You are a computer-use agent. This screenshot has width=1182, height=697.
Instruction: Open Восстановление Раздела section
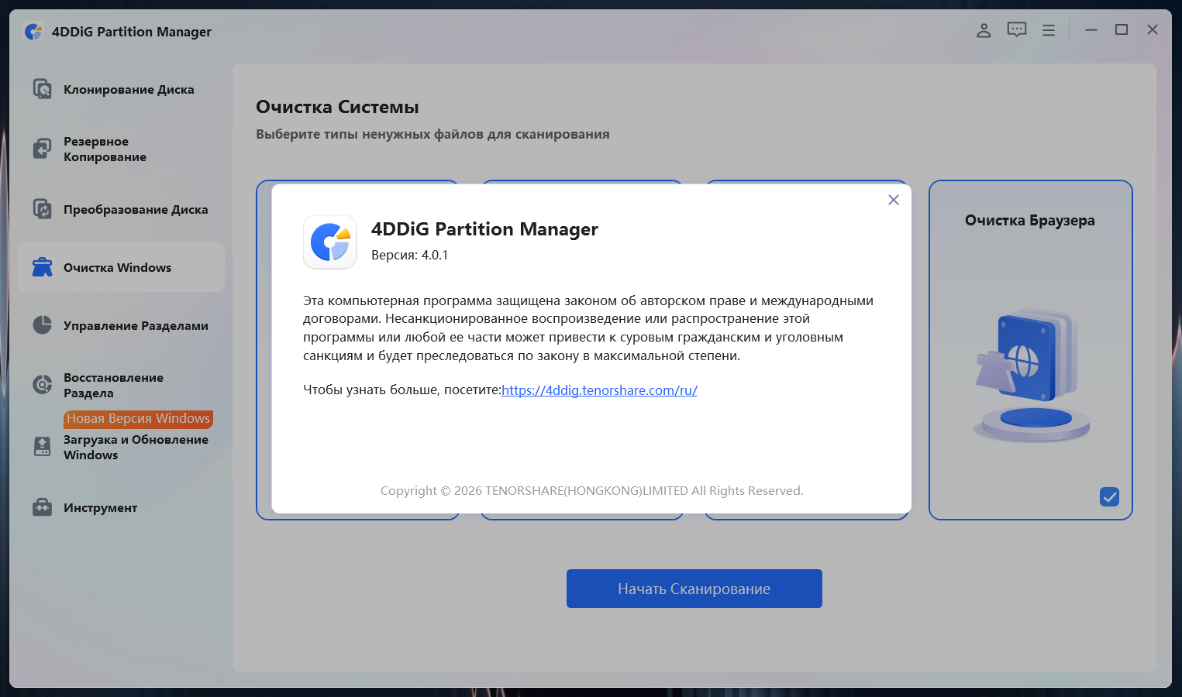pos(121,385)
